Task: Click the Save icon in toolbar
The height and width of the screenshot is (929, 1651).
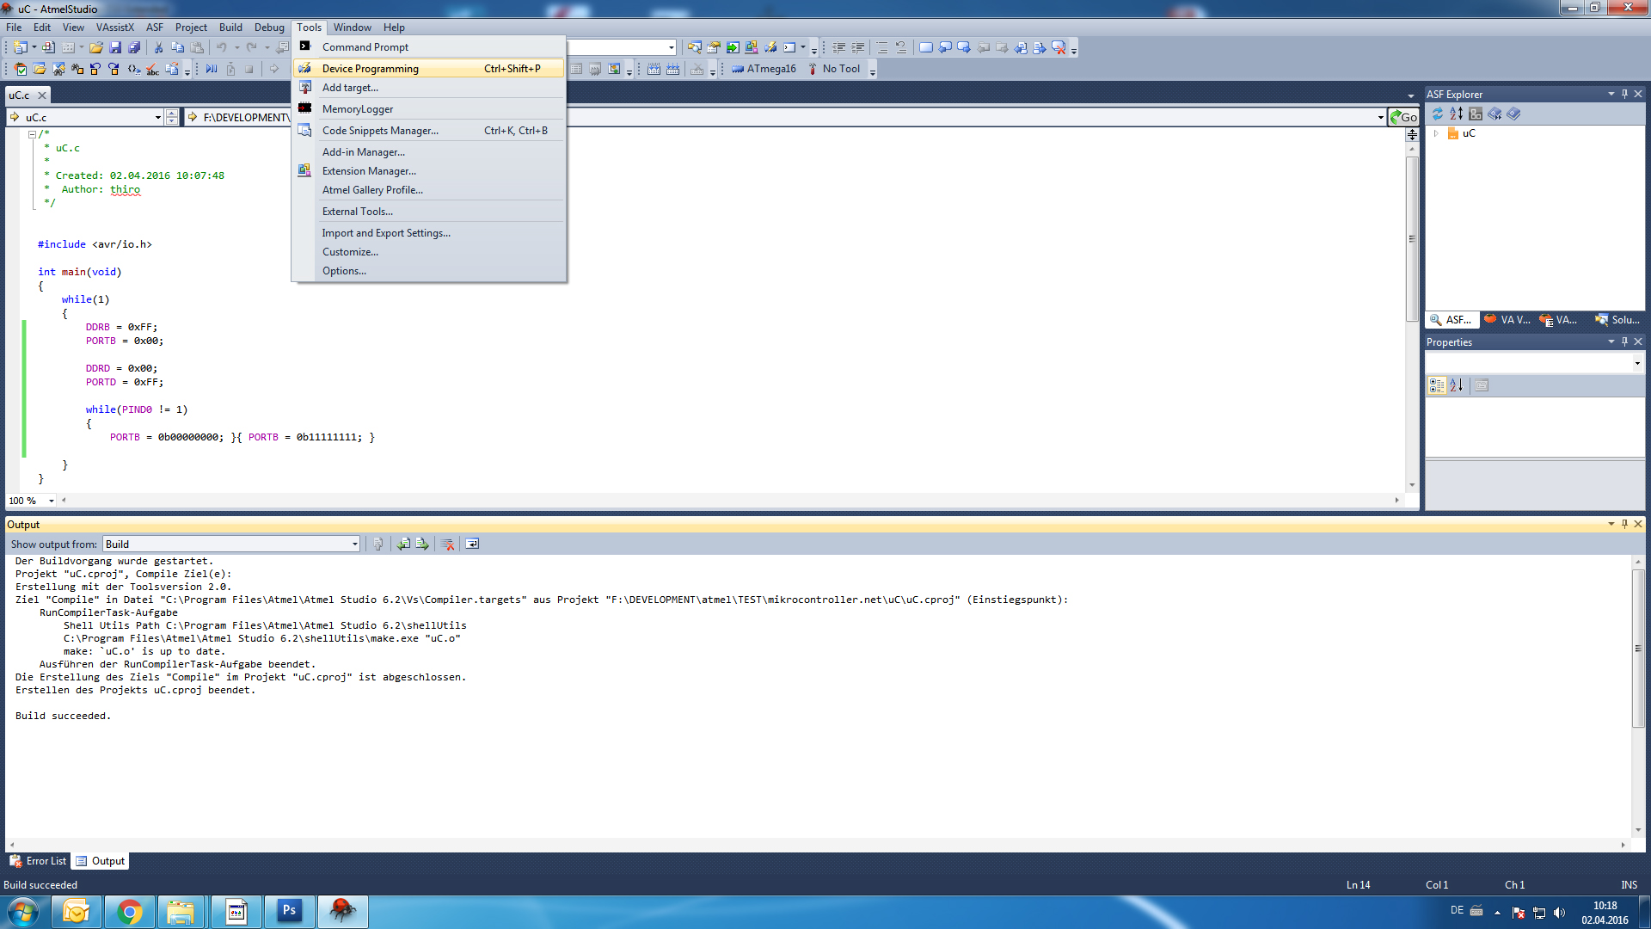Action: (x=115, y=47)
